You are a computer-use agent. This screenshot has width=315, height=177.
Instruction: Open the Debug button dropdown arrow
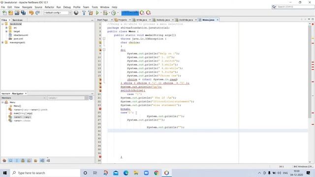click(x=109, y=13)
